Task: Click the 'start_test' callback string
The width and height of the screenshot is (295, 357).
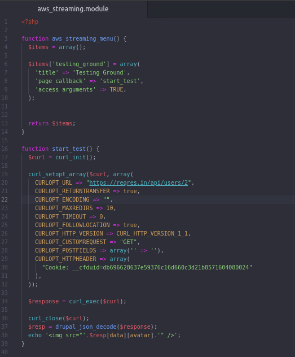Action: coord(120,81)
